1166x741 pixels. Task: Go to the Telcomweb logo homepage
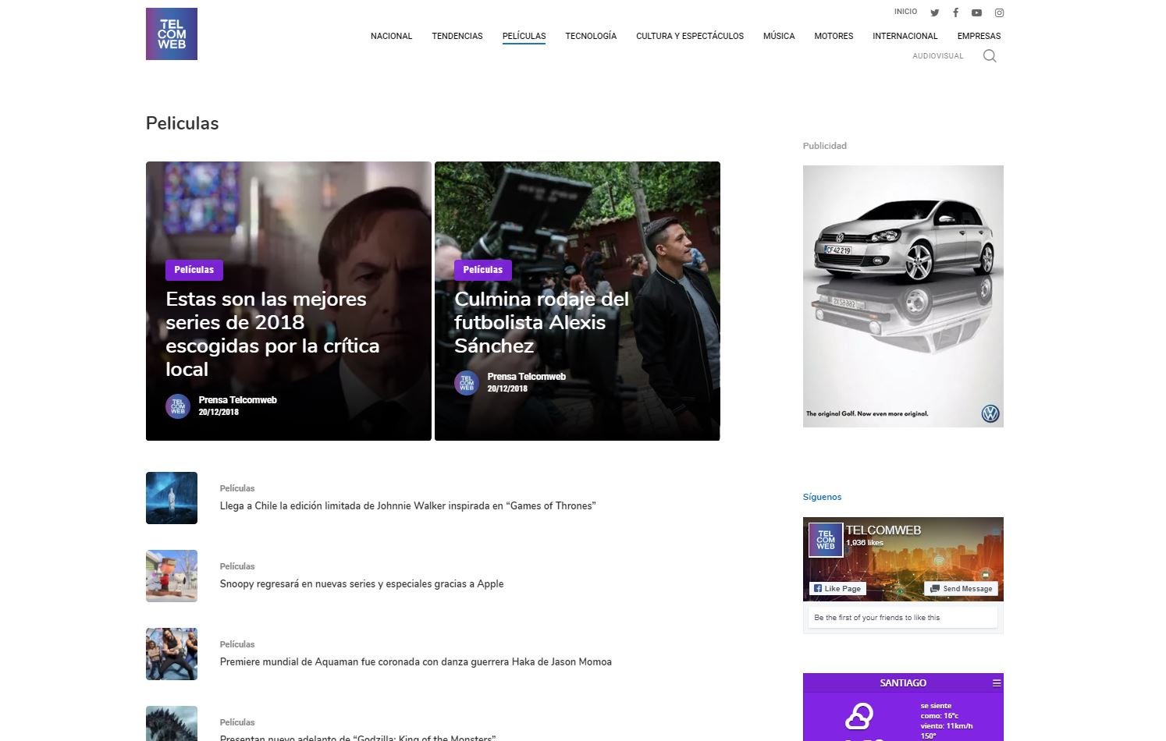[172, 34]
